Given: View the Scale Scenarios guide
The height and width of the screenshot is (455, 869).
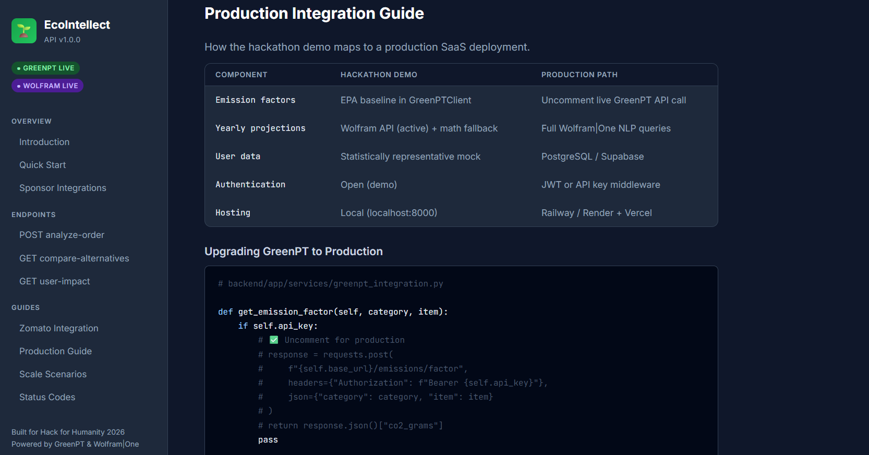Looking at the screenshot, I should [53, 374].
